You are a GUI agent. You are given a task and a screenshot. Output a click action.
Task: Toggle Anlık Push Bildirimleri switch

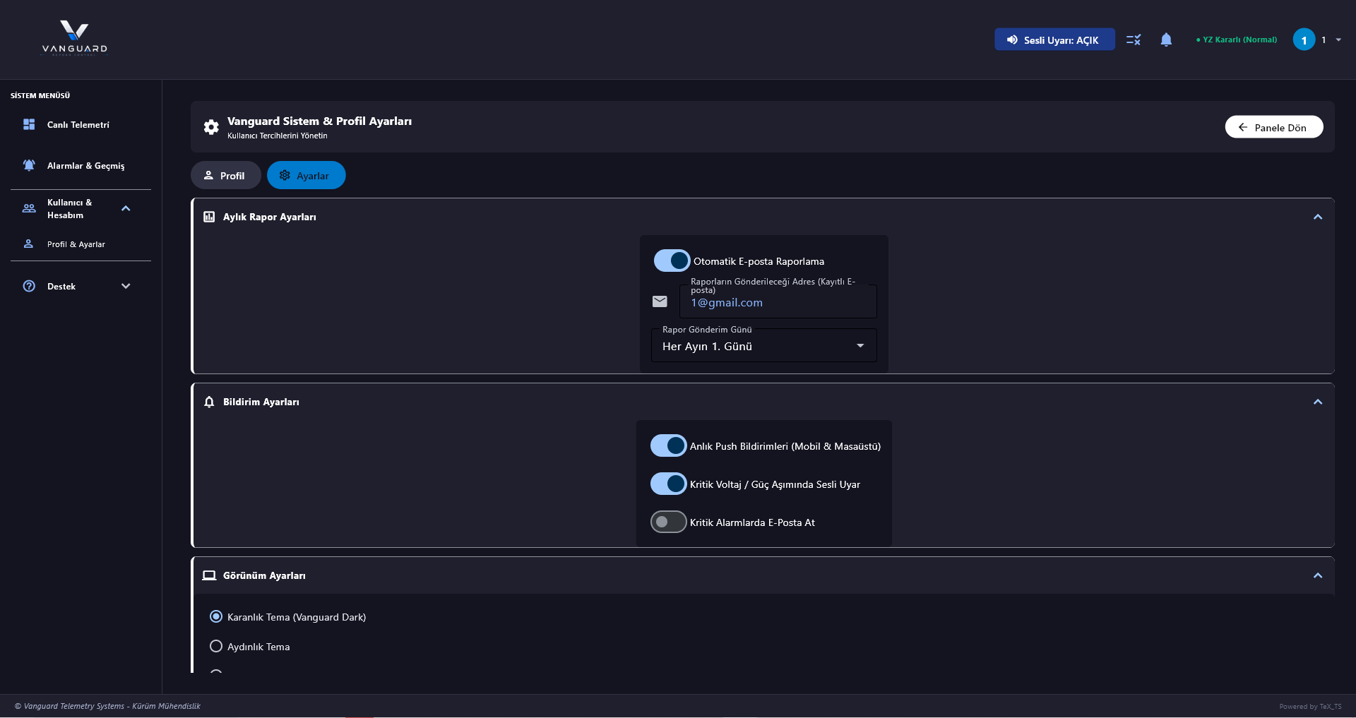pyautogui.click(x=668, y=445)
